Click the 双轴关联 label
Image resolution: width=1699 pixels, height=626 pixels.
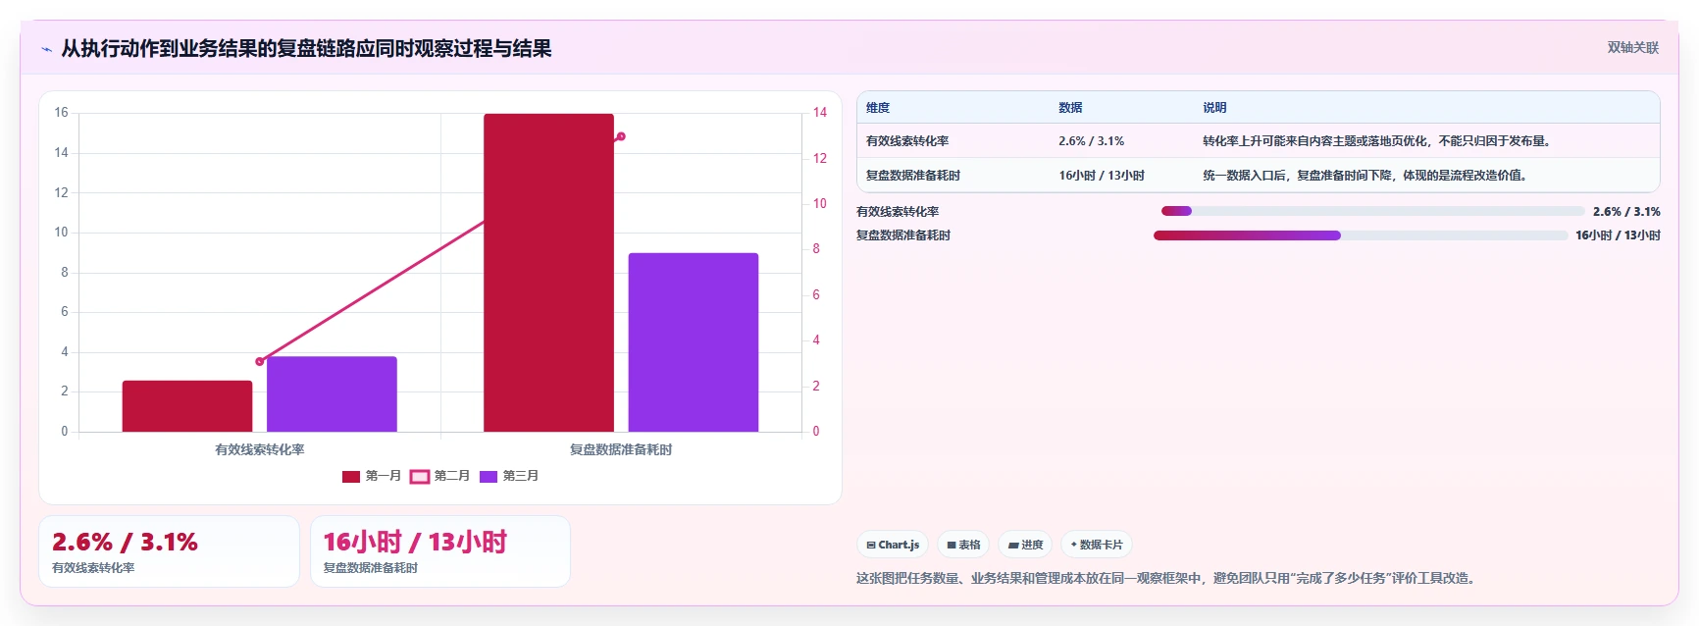coord(1632,47)
